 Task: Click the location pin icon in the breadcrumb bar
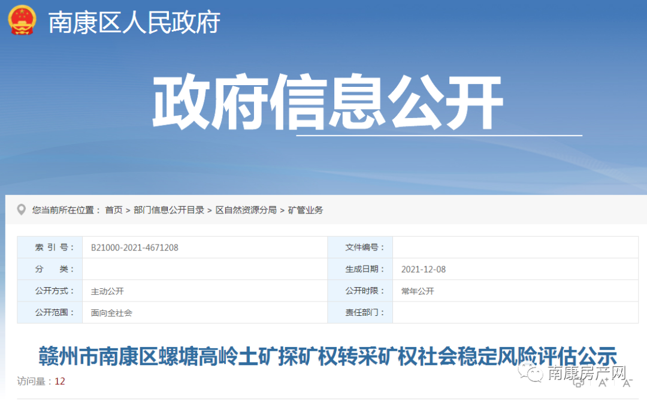pos(22,210)
